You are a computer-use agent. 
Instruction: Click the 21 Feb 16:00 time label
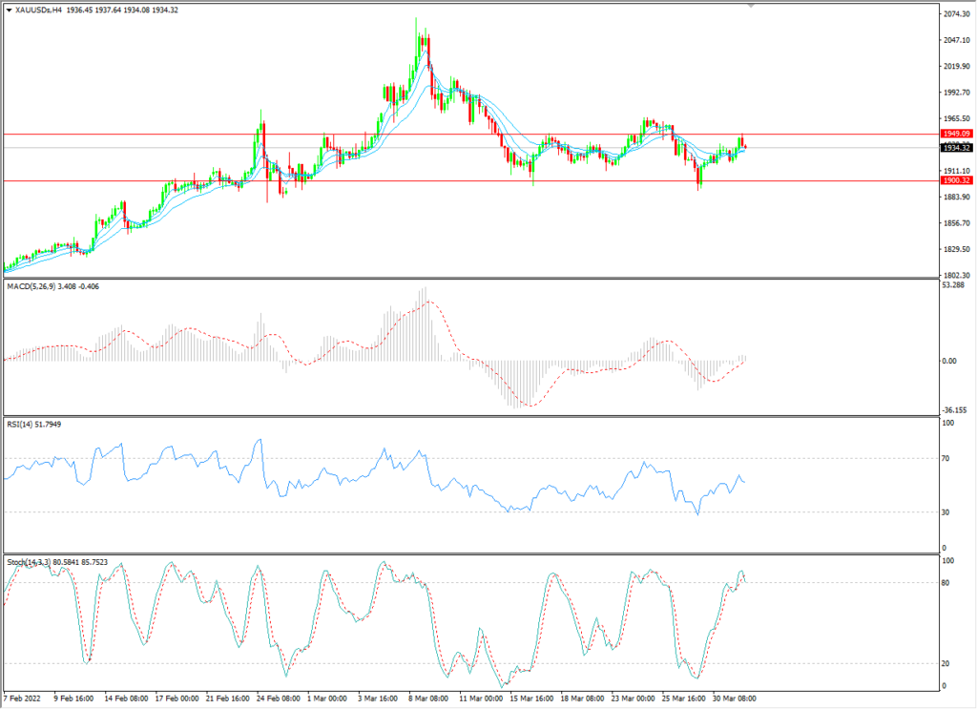227,699
